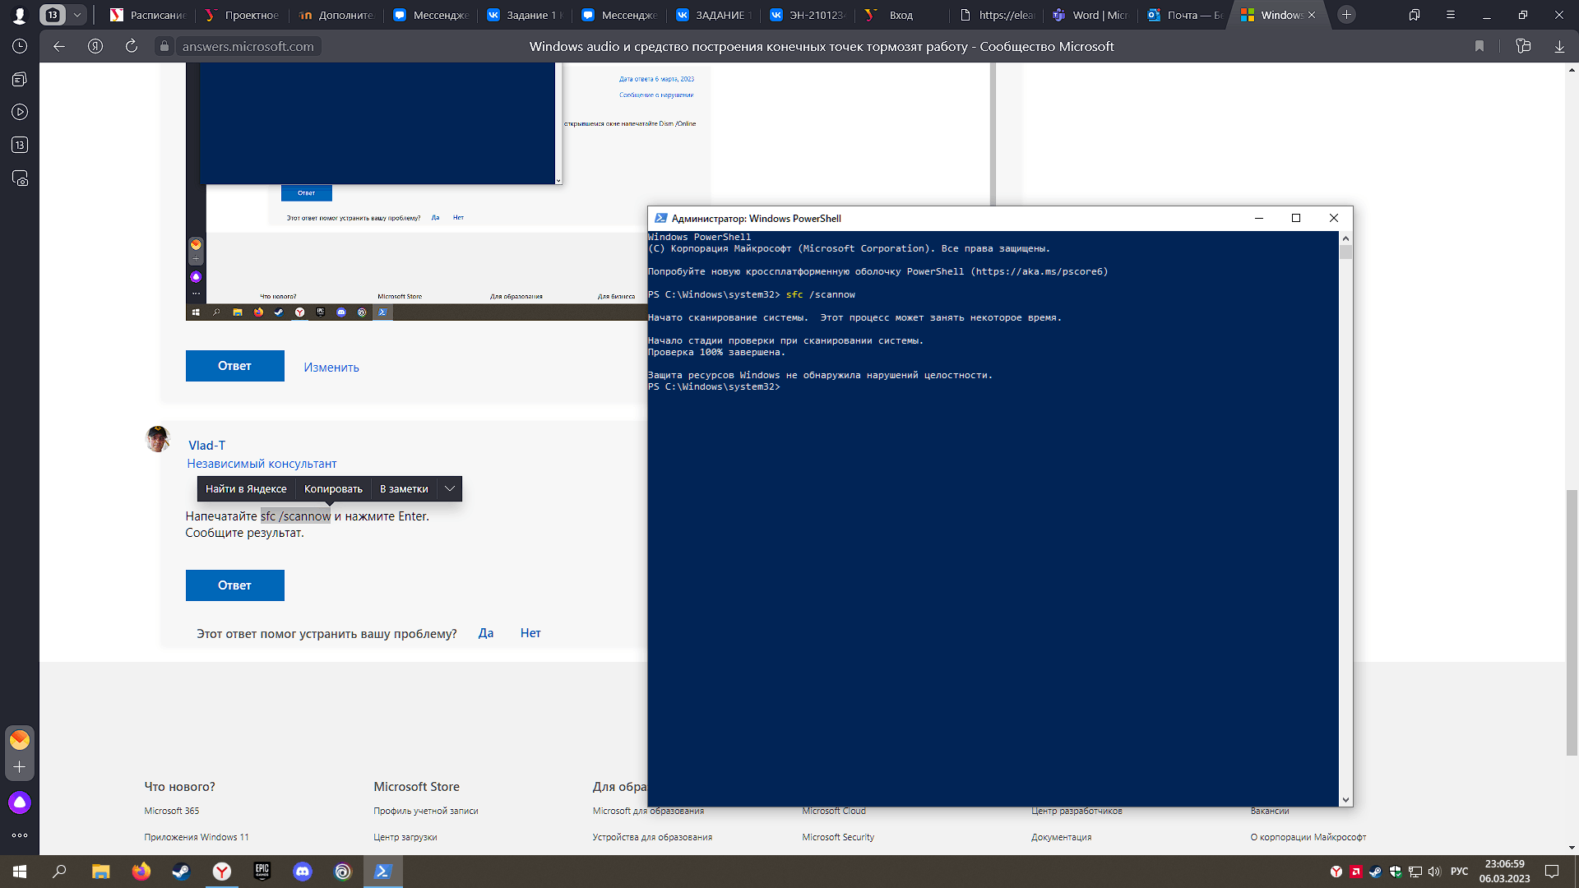Click PowerShell scrollbar down arrow

(1345, 799)
